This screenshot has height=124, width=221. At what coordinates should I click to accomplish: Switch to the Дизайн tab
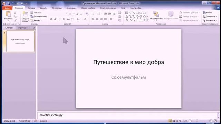pos(44,8)
